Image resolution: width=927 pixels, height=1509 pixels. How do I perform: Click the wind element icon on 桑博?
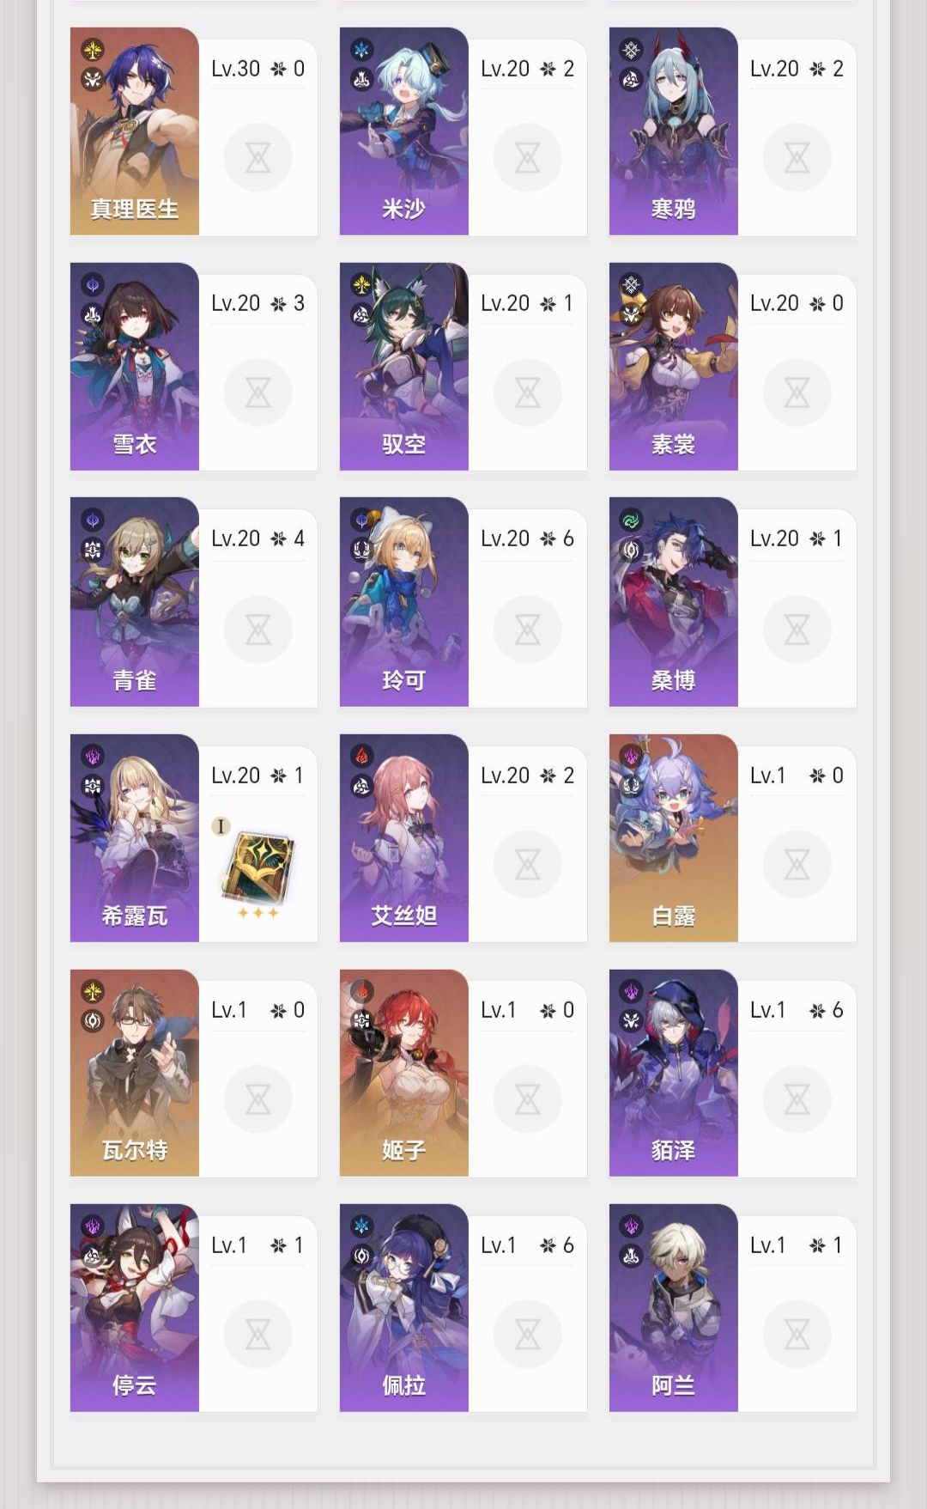pos(631,520)
